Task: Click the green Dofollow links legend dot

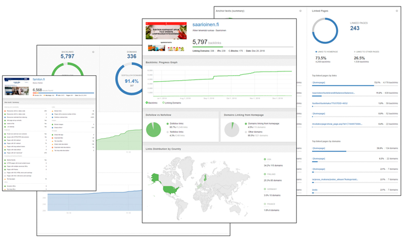Action: [x=168, y=124]
